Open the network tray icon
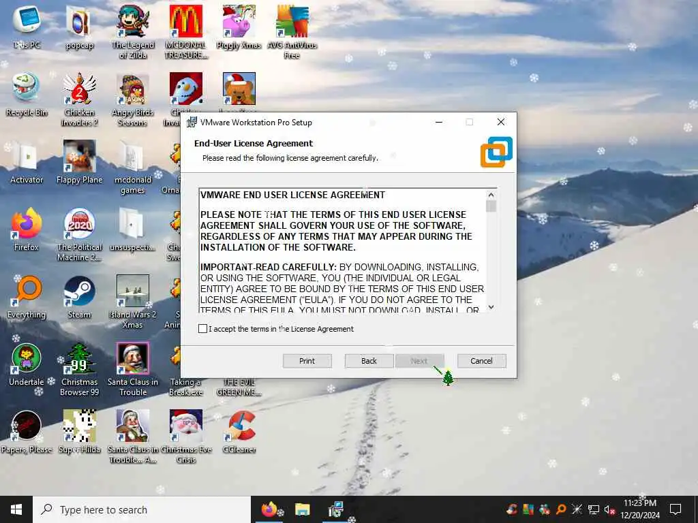The image size is (698, 523). [594, 509]
